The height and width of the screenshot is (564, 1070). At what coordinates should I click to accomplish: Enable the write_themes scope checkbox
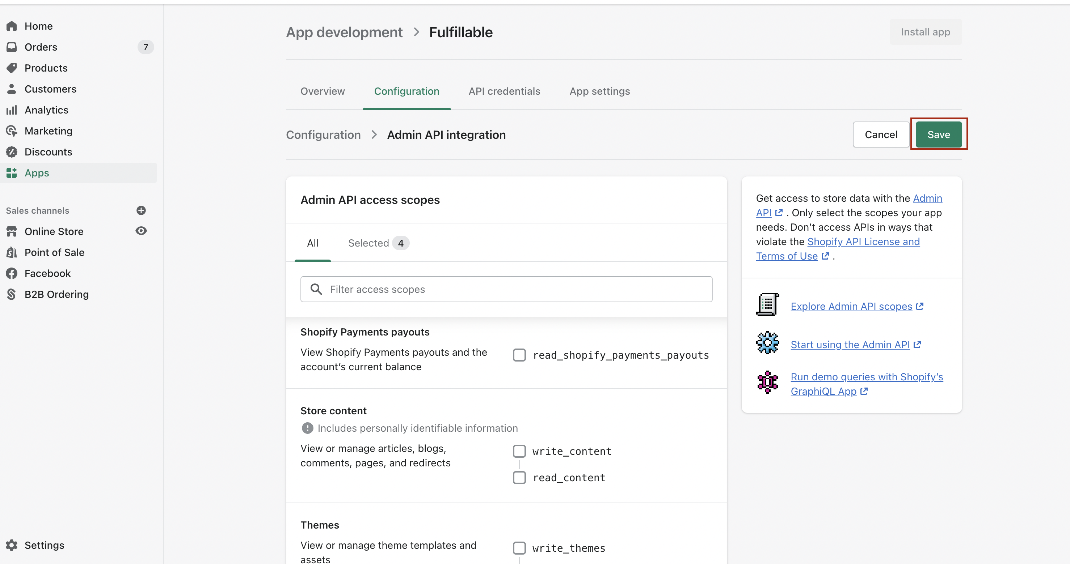[x=519, y=548]
